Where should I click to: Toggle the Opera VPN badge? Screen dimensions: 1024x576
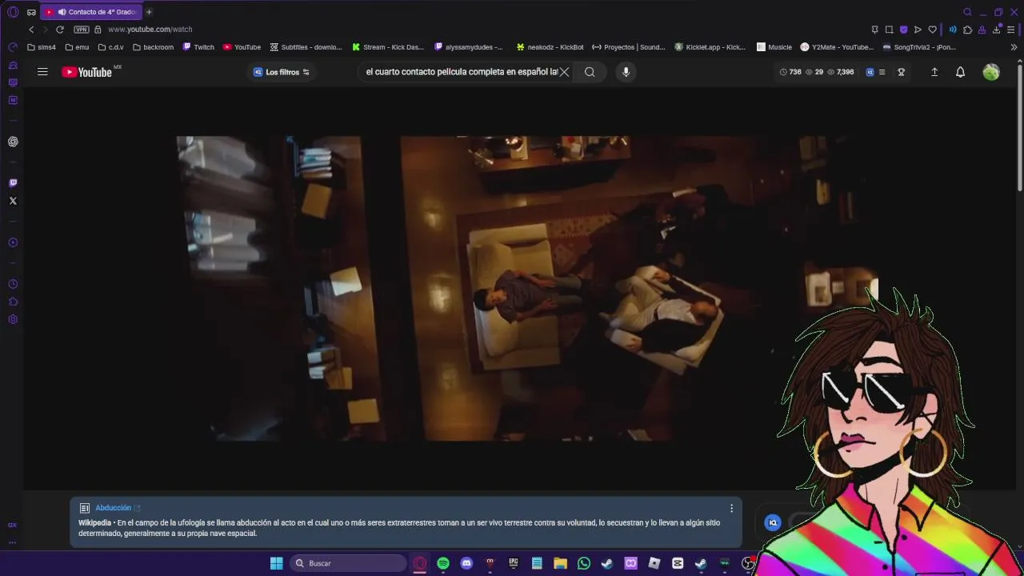tap(81, 30)
